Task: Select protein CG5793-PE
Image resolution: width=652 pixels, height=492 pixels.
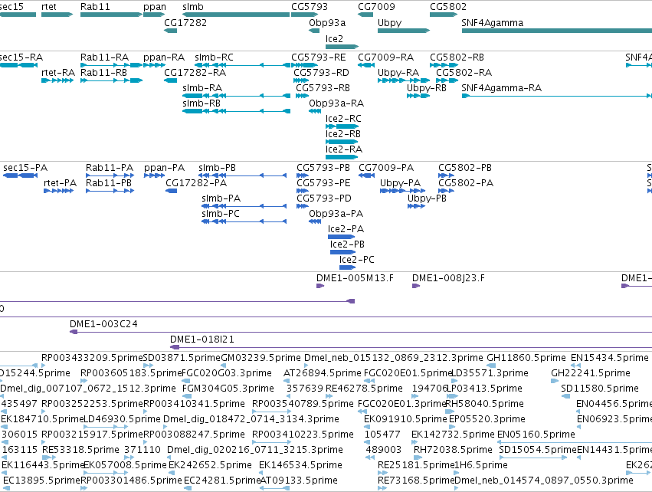Action: click(x=303, y=191)
